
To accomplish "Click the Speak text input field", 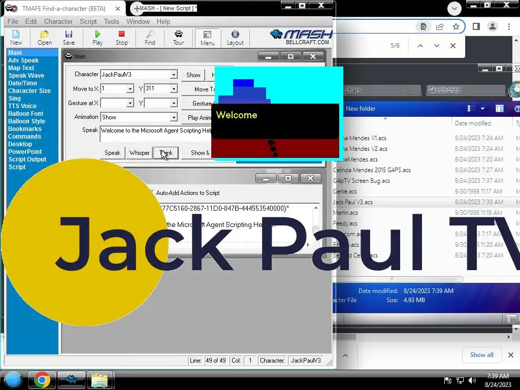I will tap(155, 134).
